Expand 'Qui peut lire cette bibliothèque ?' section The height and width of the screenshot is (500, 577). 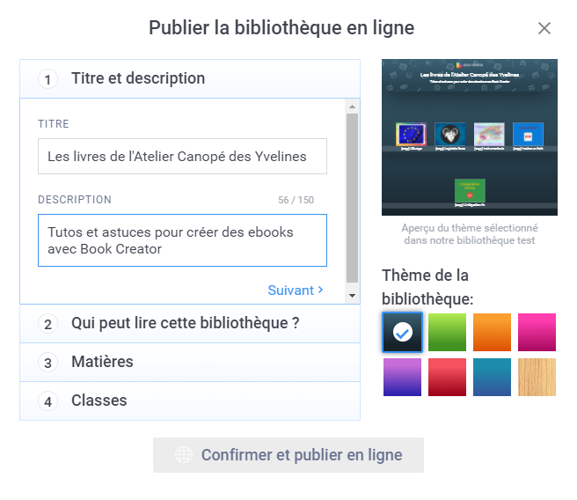coord(190,324)
